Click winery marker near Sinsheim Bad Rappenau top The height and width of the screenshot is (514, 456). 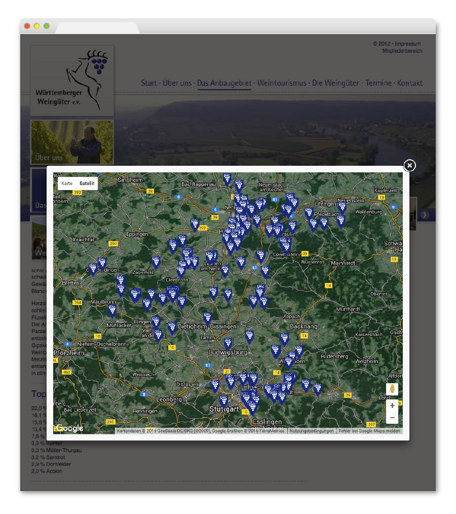pyautogui.click(x=227, y=179)
